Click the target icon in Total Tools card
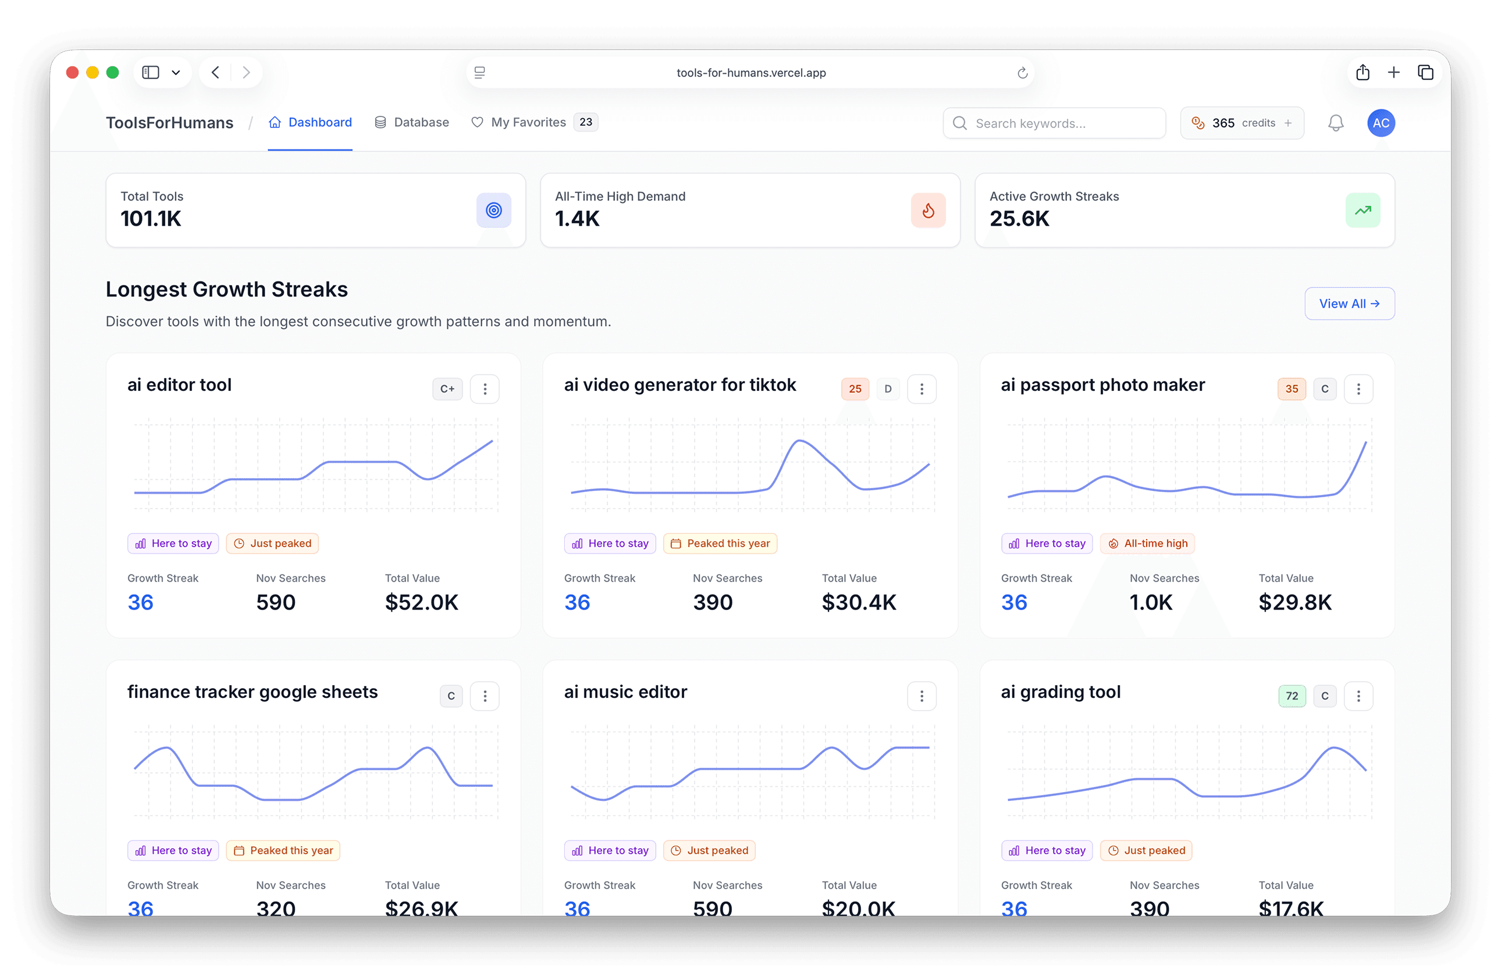The image size is (1501, 966). (493, 210)
